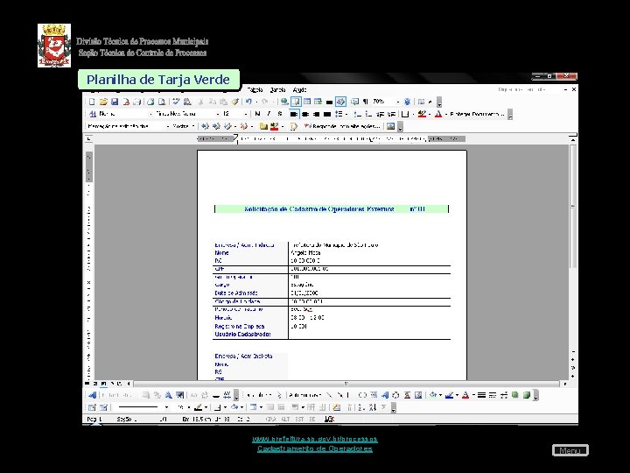Open Print Preview from the standard toolbar
The width and height of the screenshot is (630, 473).
162,102
